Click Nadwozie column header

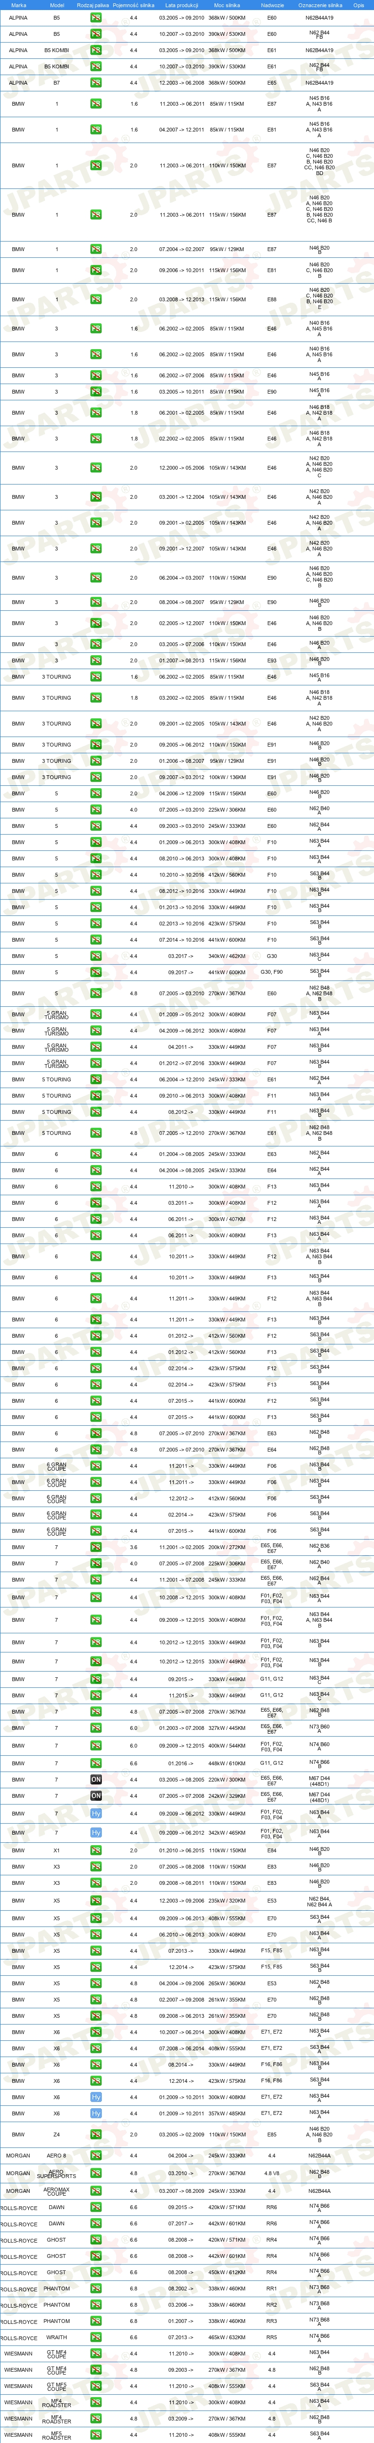click(x=272, y=5)
